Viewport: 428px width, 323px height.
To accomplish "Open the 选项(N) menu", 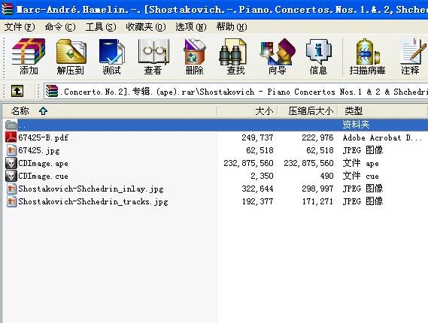I will (x=191, y=27).
